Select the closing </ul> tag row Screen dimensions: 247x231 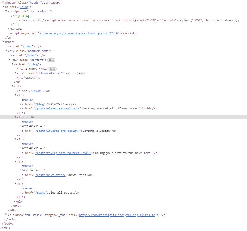(18, 202)
